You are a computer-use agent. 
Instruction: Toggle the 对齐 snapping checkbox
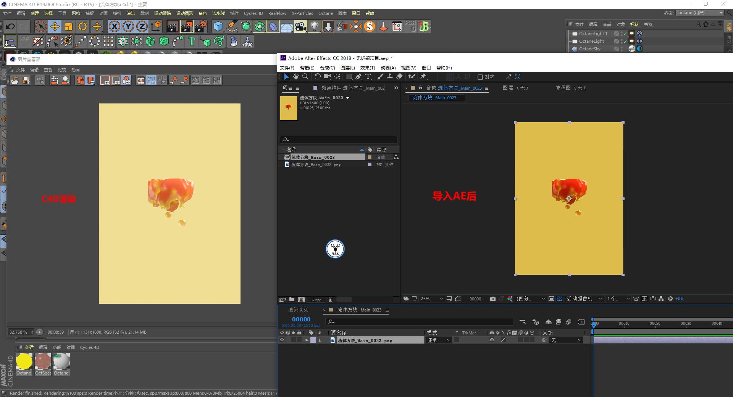click(x=480, y=77)
